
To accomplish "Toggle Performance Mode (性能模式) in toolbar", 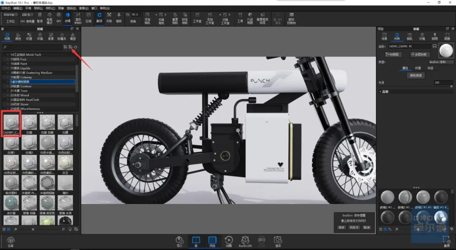I will point(49,17).
